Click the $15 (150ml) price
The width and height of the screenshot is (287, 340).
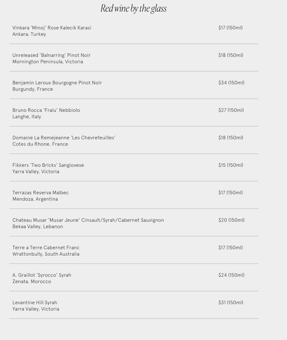231,165
